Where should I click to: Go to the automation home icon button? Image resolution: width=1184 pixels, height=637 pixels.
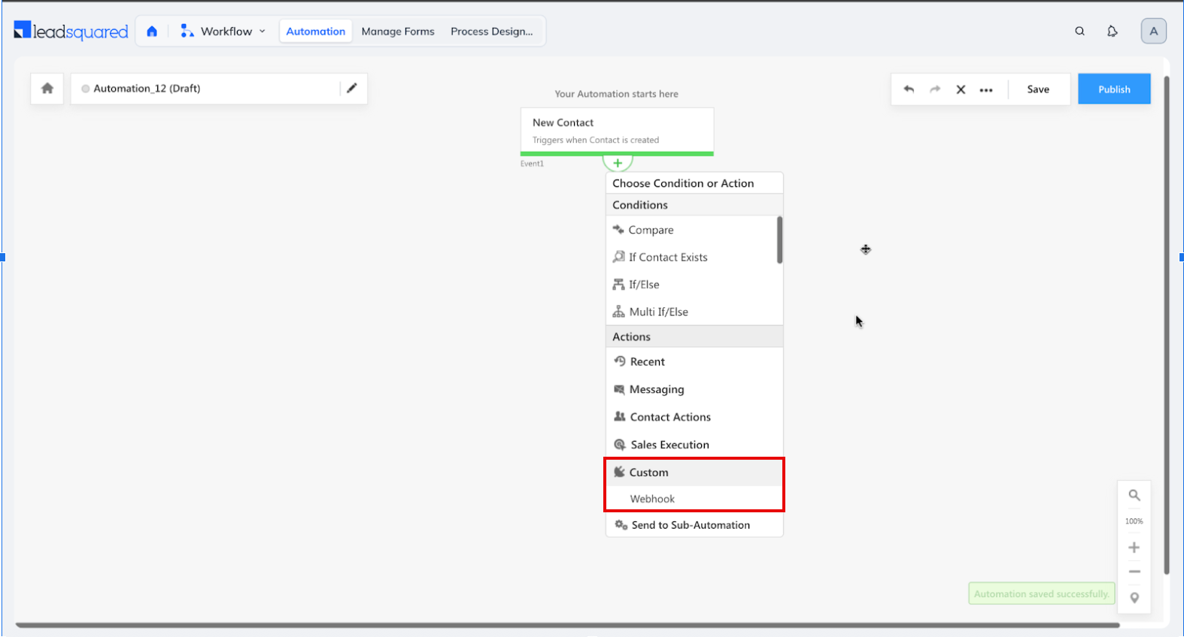[47, 89]
